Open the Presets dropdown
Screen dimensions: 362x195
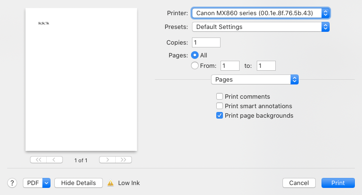pos(261,27)
